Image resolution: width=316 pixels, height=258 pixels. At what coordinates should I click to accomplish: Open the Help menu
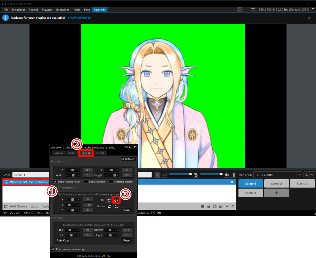(87, 10)
